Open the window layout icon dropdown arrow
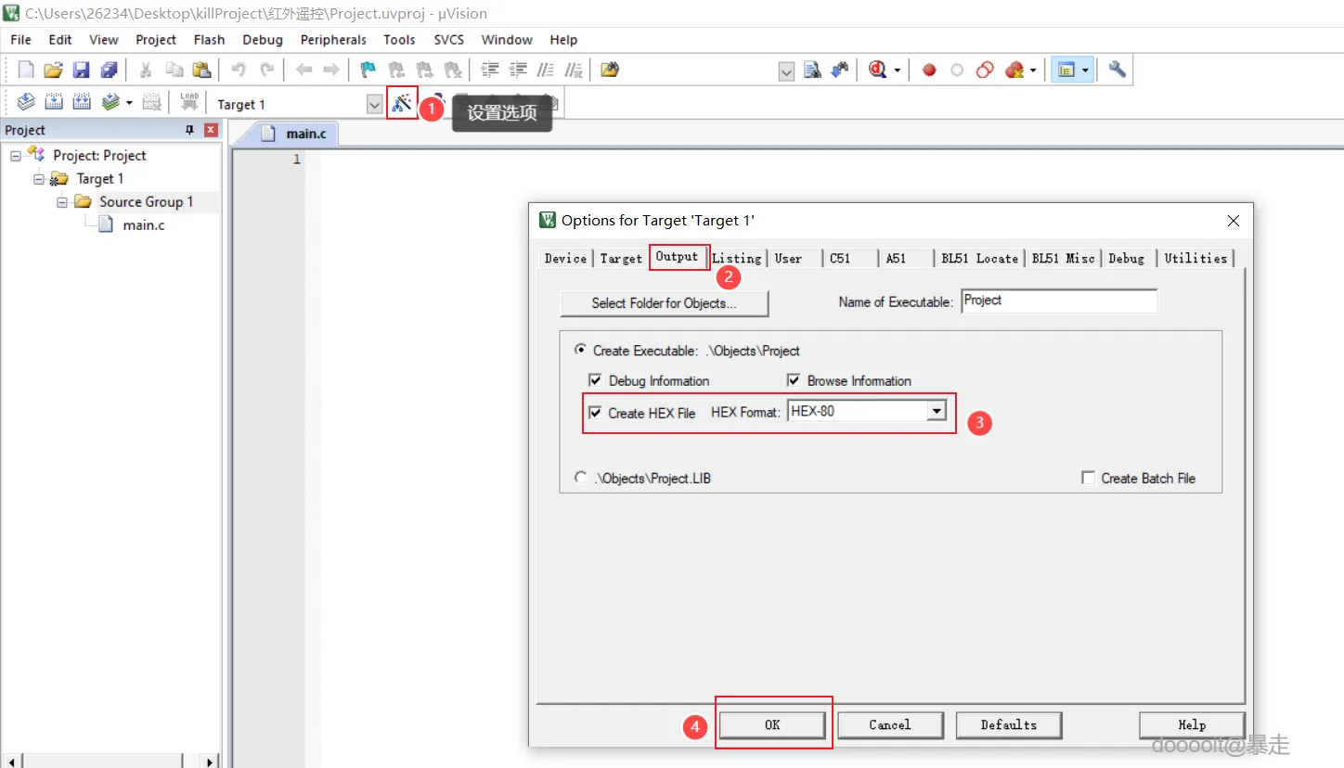Image resolution: width=1344 pixels, height=768 pixels. click(1084, 70)
